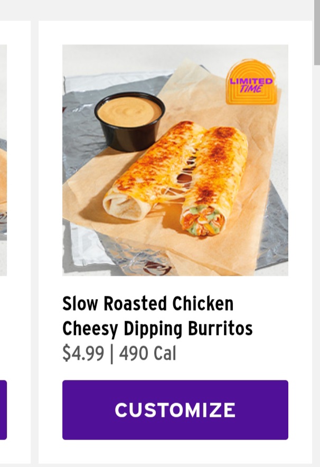Tap the orange Limited Time badge
The height and width of the screenshot is (467, 320).
coord(252,82)
